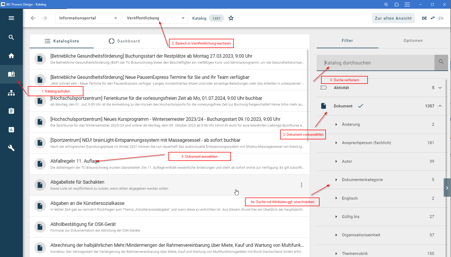Click the document icon of Abholbestätigung für OSK-Gerät
The image size is (451, 257).
tap(40, 227)
